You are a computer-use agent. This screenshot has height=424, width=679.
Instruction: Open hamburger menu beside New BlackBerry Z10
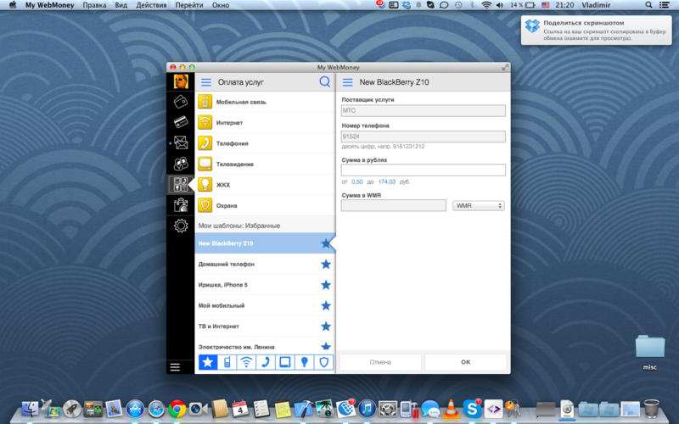(347, 82)
